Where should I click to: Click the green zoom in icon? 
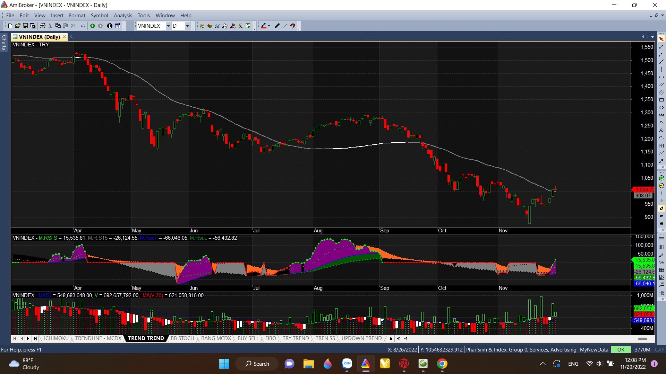tap(661, 178)
